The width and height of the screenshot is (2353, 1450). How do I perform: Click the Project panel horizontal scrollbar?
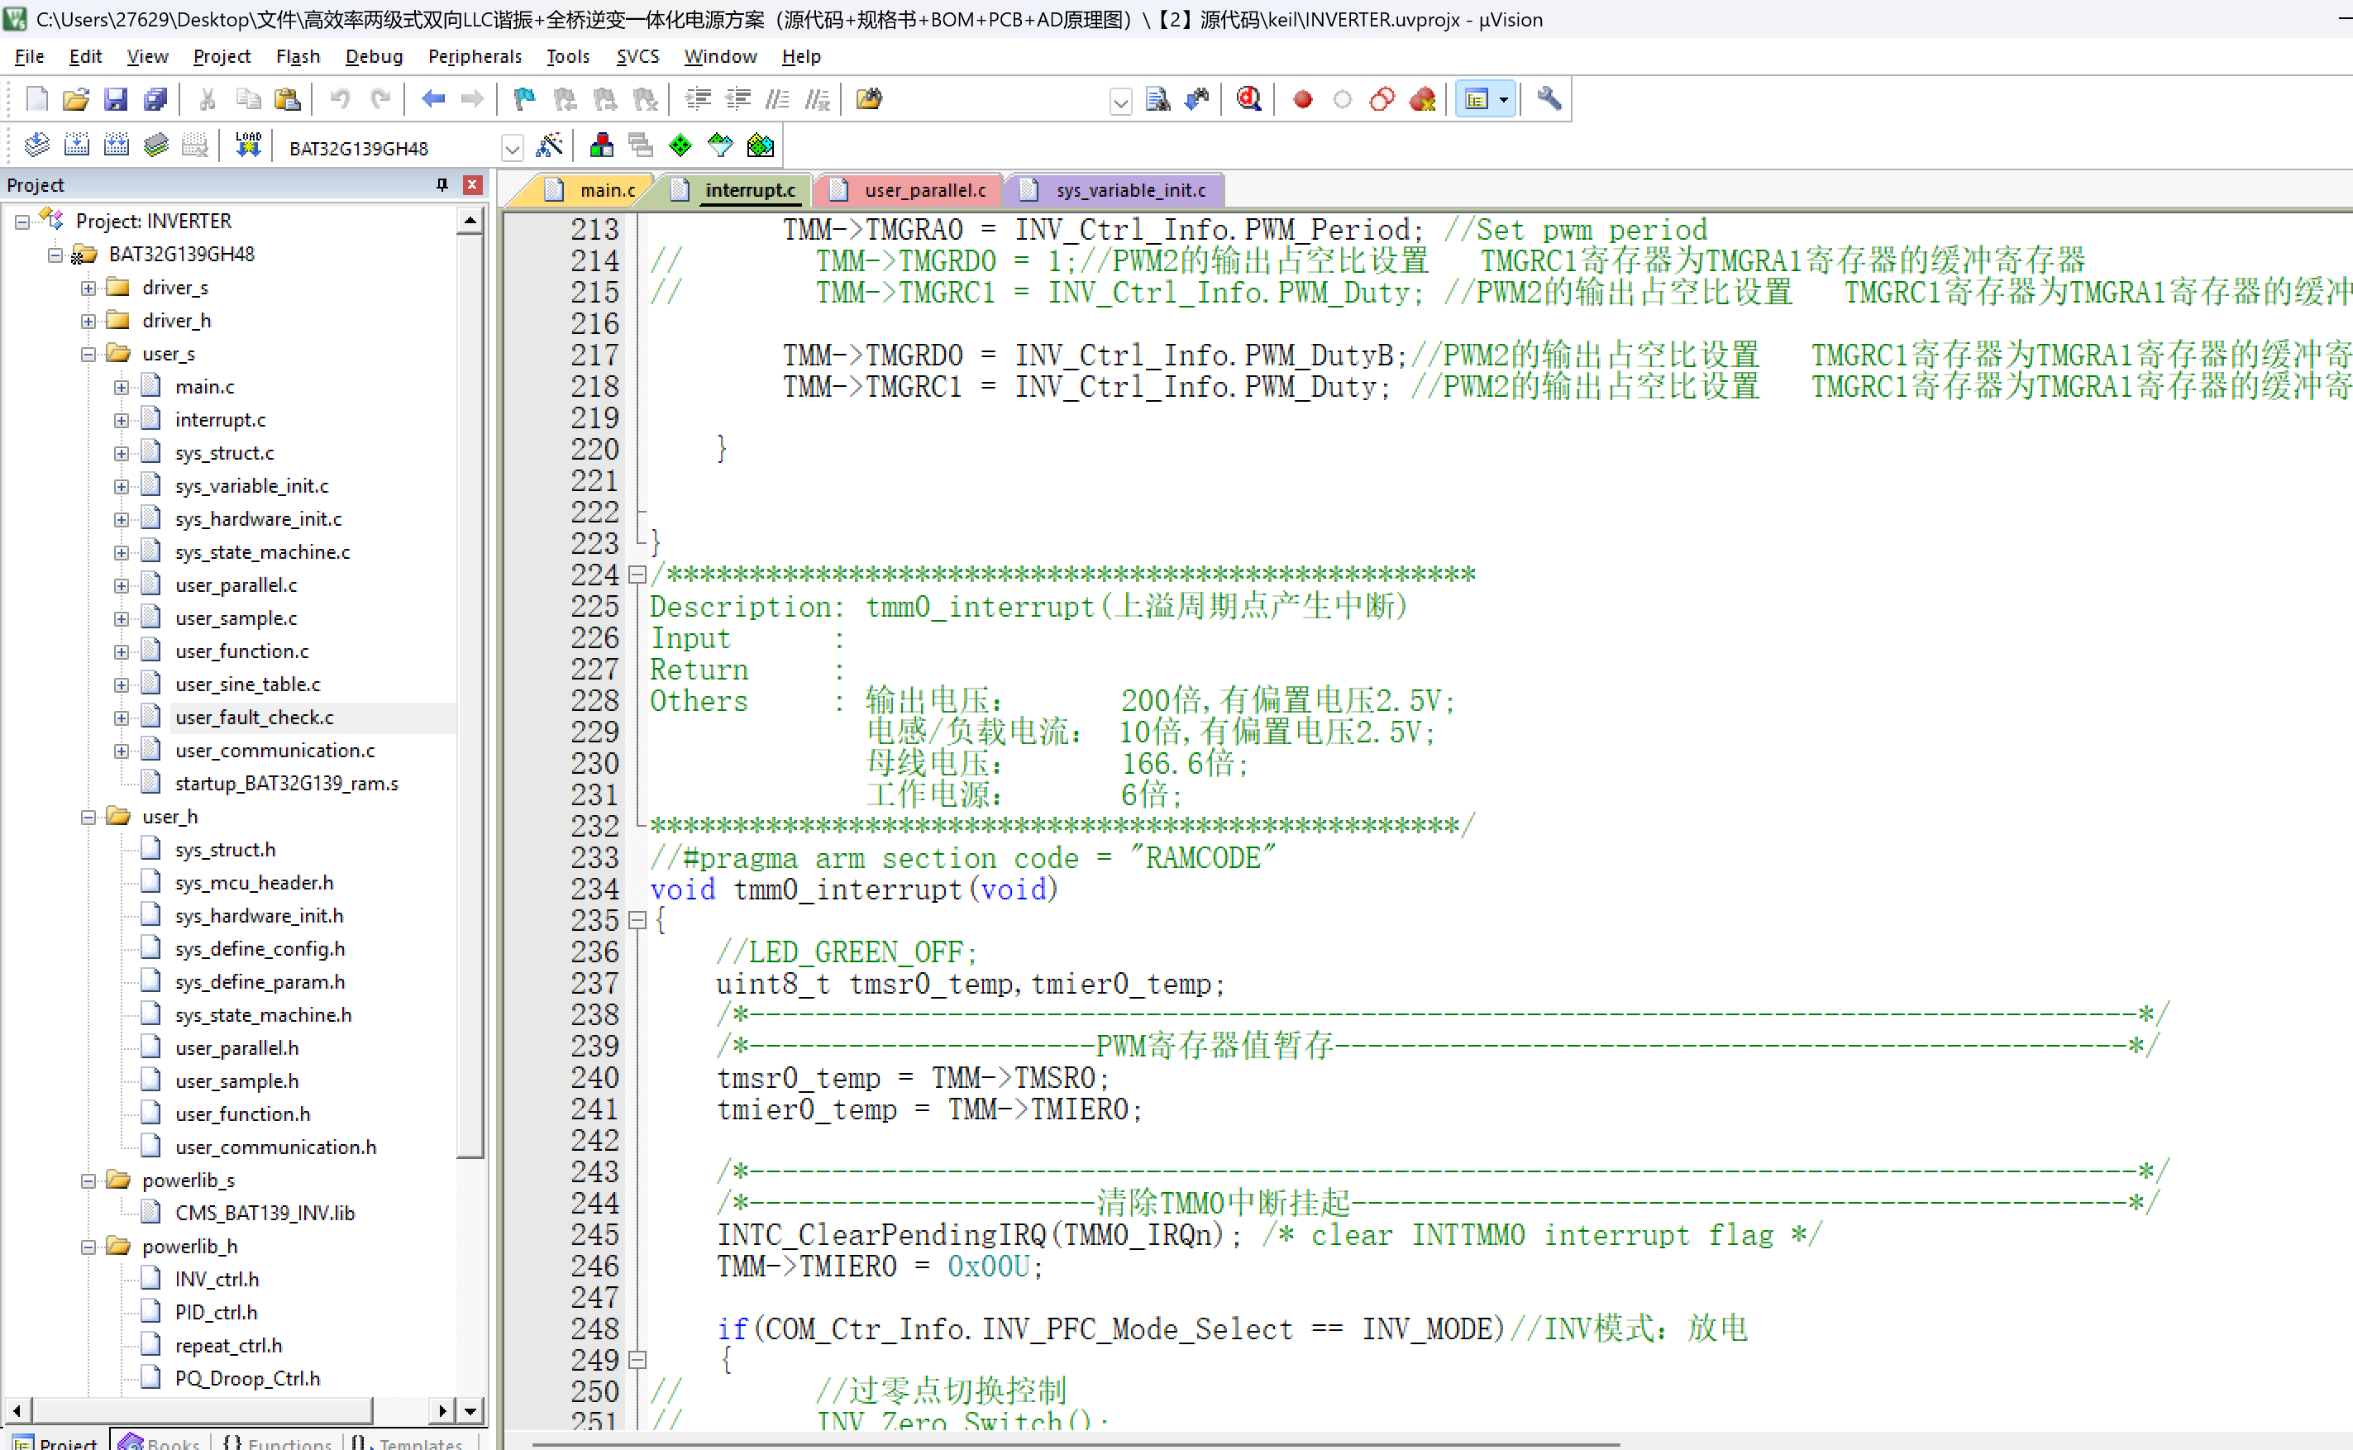202,1409
